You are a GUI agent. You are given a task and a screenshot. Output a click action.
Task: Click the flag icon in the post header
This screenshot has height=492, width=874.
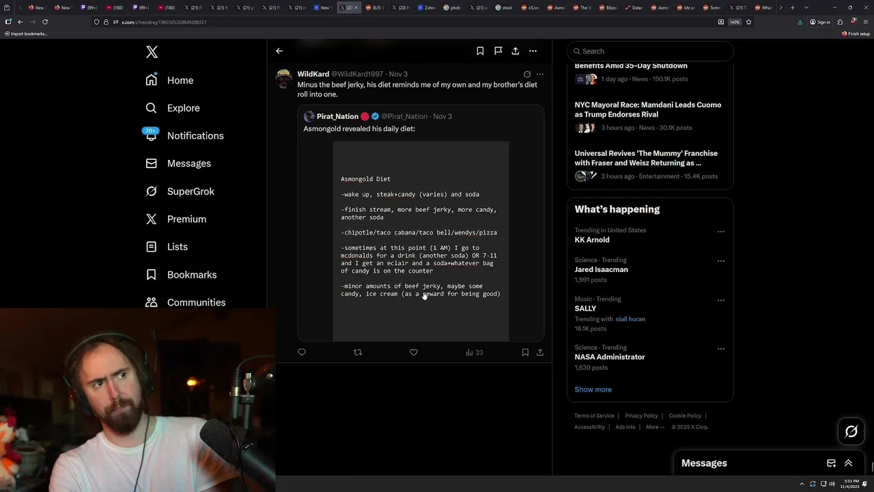pyautogui.click(x=498, y=51)
